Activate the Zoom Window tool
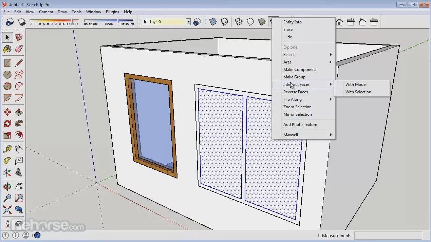Viewport: 431px width, 242px height. pyautogui.click(x=19, y=198)
